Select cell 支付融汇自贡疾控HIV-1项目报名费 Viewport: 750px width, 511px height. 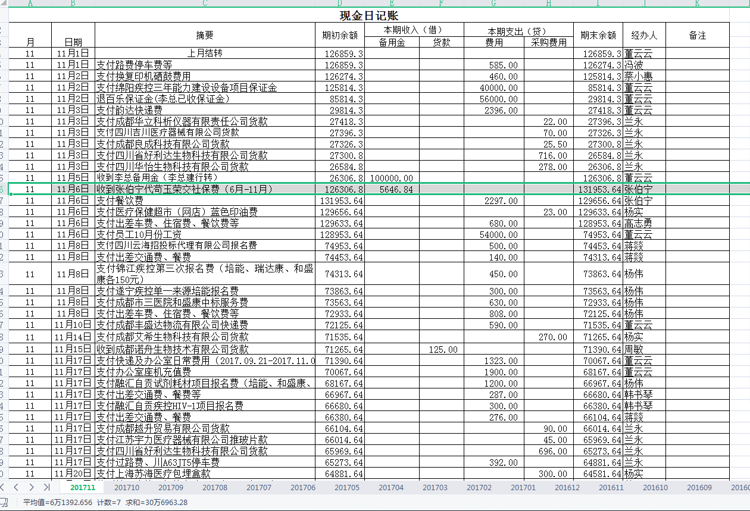(205, 406)
